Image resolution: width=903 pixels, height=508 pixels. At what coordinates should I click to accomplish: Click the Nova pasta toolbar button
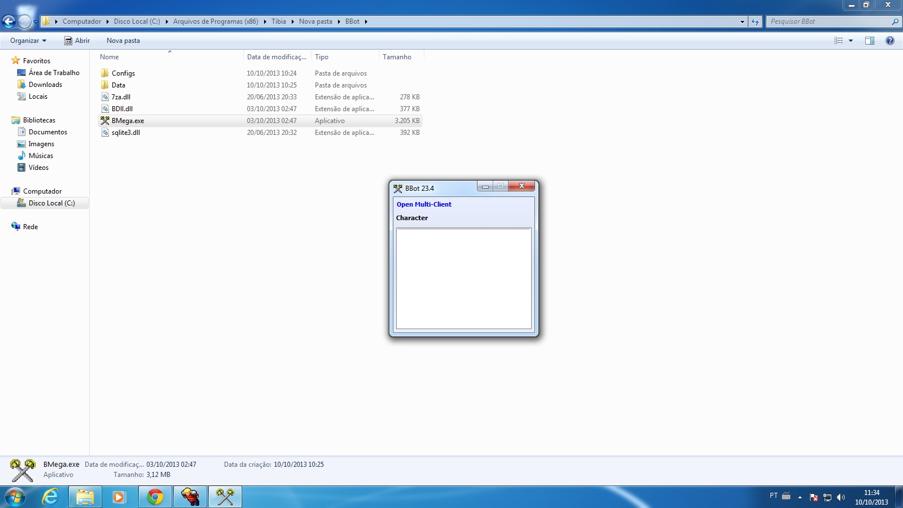click(123, 41)
